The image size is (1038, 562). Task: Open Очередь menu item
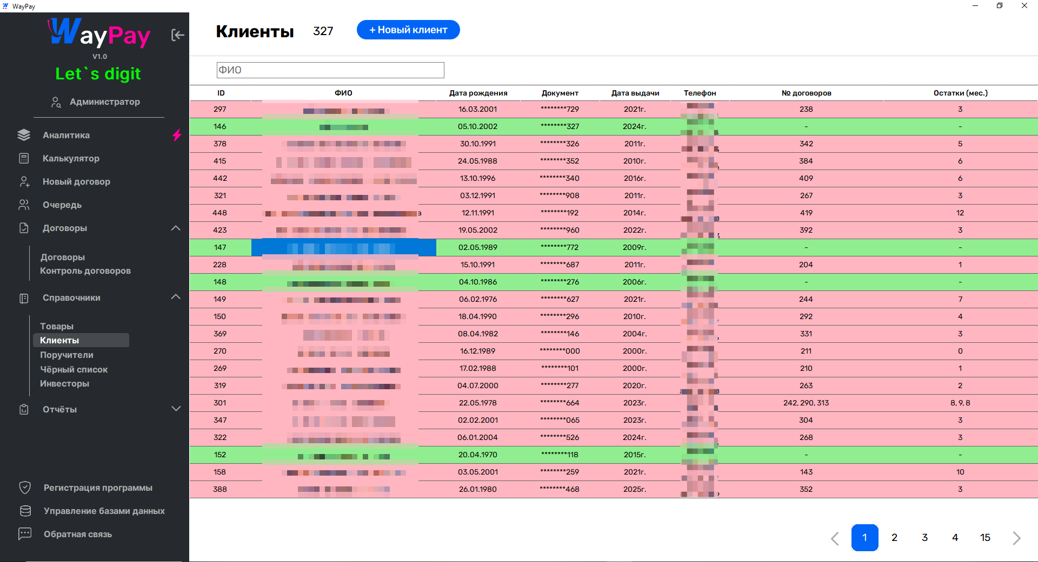point(62,205)
